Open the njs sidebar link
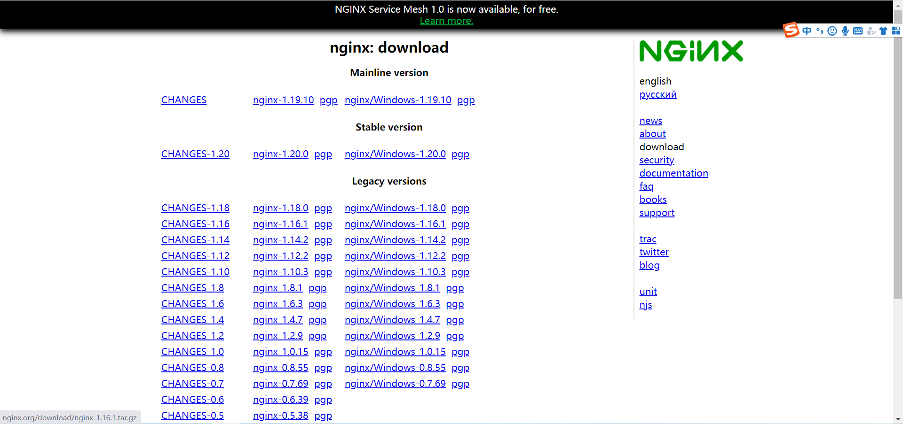This screenshot has width=903, height=424. tap(645, 305)
